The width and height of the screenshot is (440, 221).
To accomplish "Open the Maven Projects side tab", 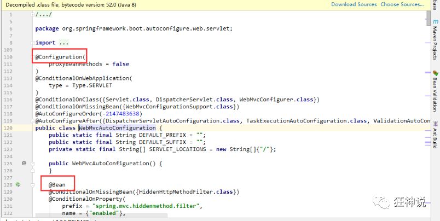I will click(x=436, y=43).
